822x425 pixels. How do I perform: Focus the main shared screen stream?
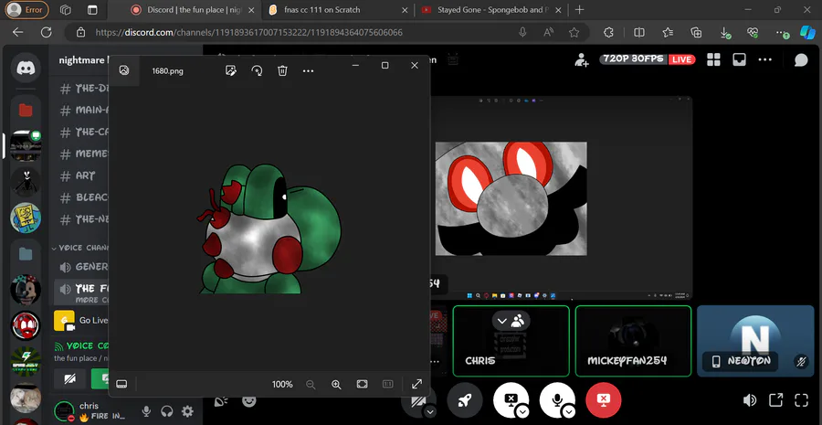click(x=561, y=197)
